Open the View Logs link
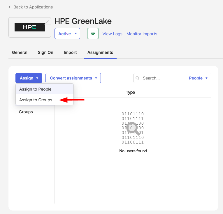The width and height of the screenshot is (223, 214). [112, 34]
